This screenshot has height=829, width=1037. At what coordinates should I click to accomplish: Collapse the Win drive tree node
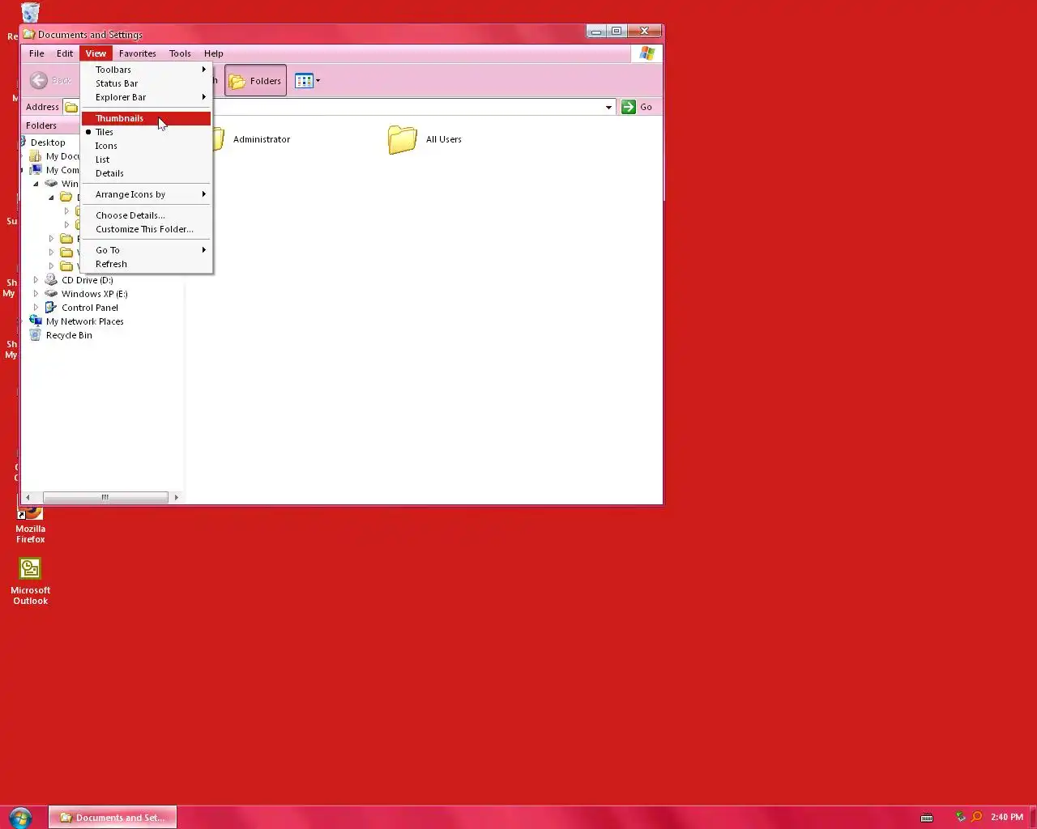click(x=36, y=184)
